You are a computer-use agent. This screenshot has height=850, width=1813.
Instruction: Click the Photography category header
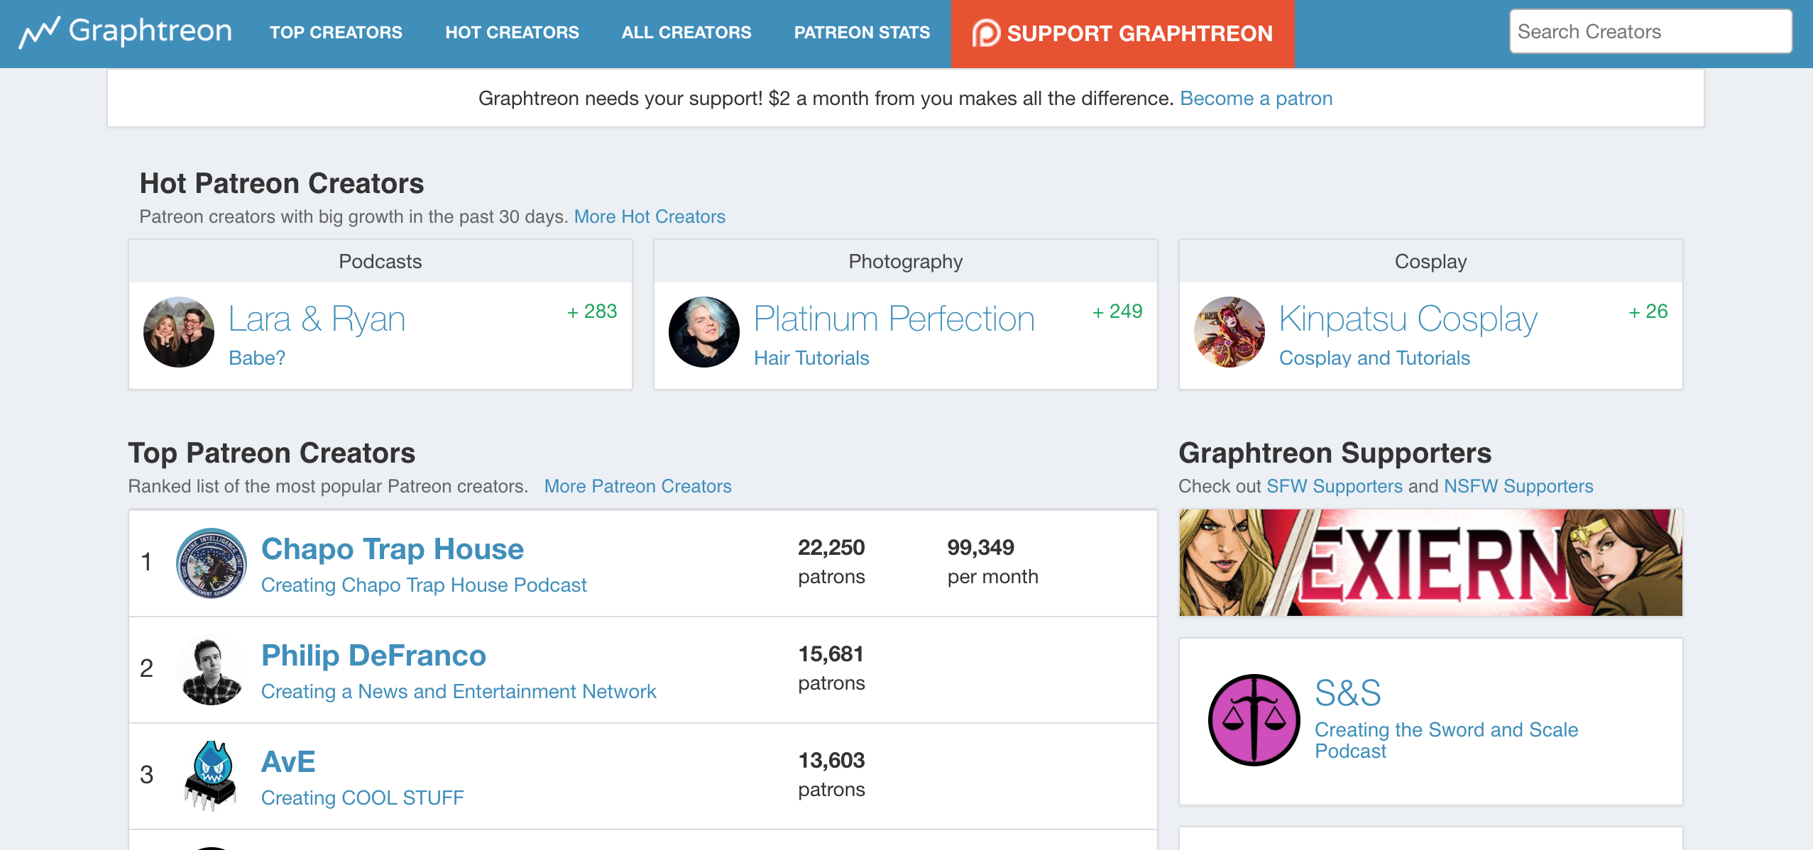[906, 262]
